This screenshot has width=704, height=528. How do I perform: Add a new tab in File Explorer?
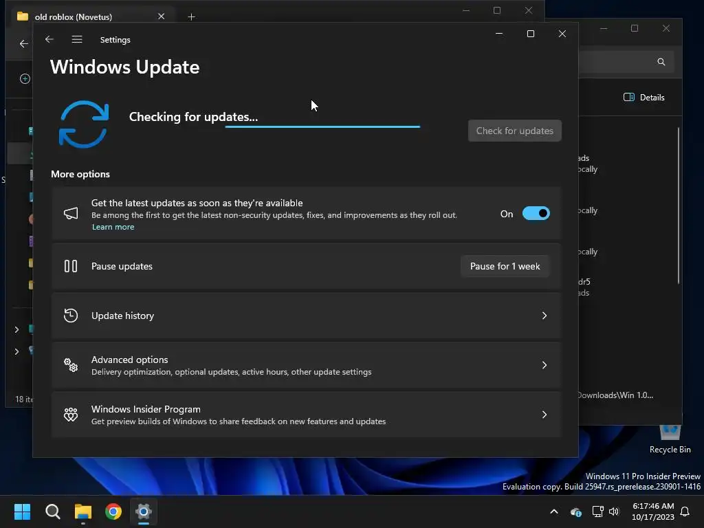point(191,17)
